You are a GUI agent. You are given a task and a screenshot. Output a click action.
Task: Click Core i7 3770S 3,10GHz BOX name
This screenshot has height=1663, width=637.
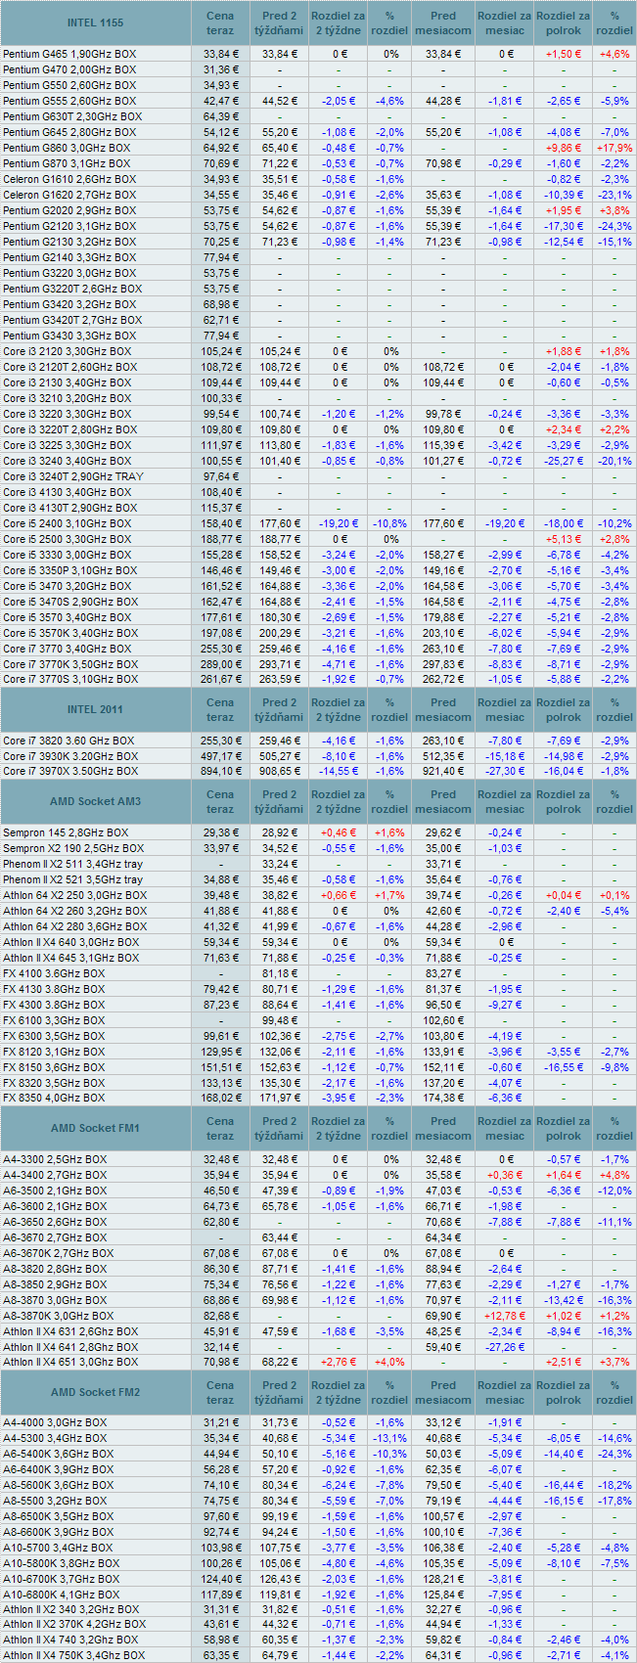point(69,680)
